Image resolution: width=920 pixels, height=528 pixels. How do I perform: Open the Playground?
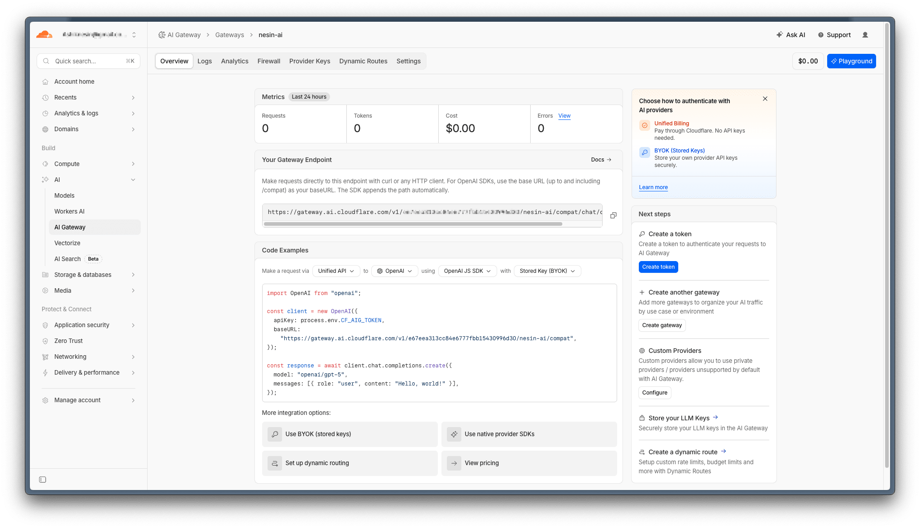851,61
